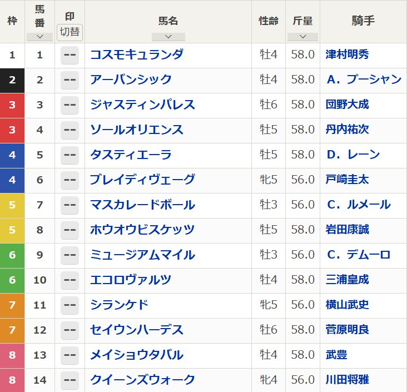Click the black frame 2 color cell

coord(12,80)
